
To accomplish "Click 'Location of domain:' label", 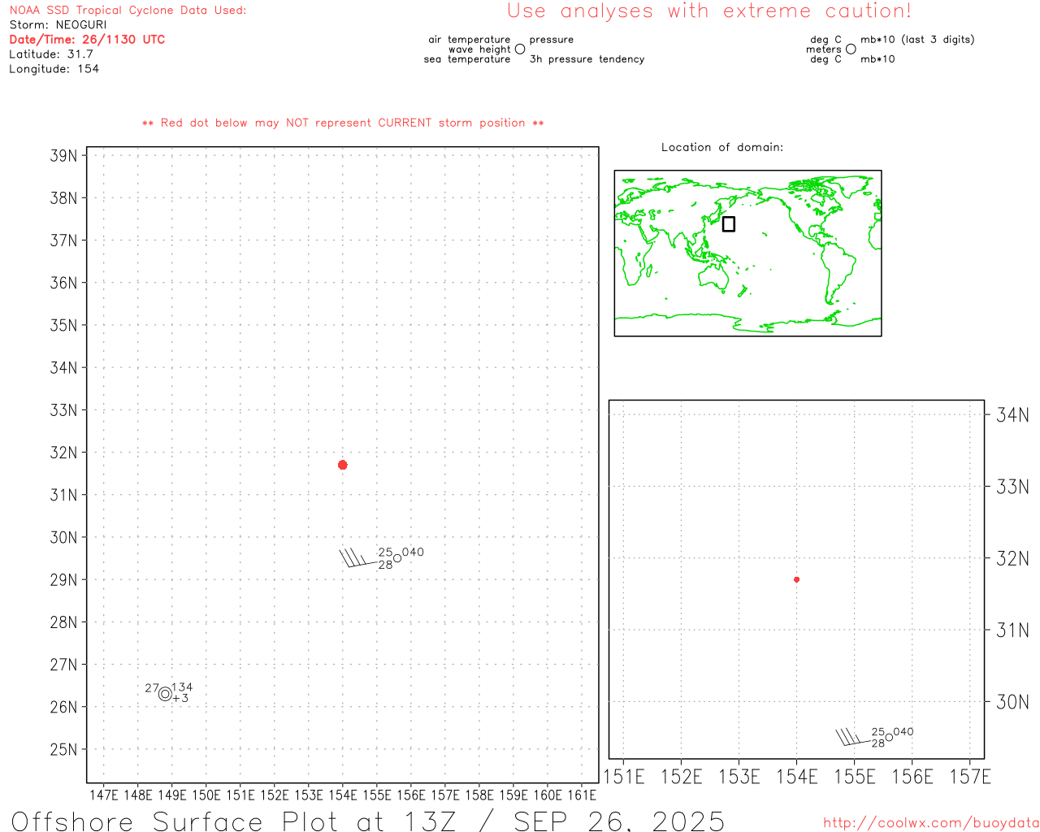I will [x=722, y=147].
